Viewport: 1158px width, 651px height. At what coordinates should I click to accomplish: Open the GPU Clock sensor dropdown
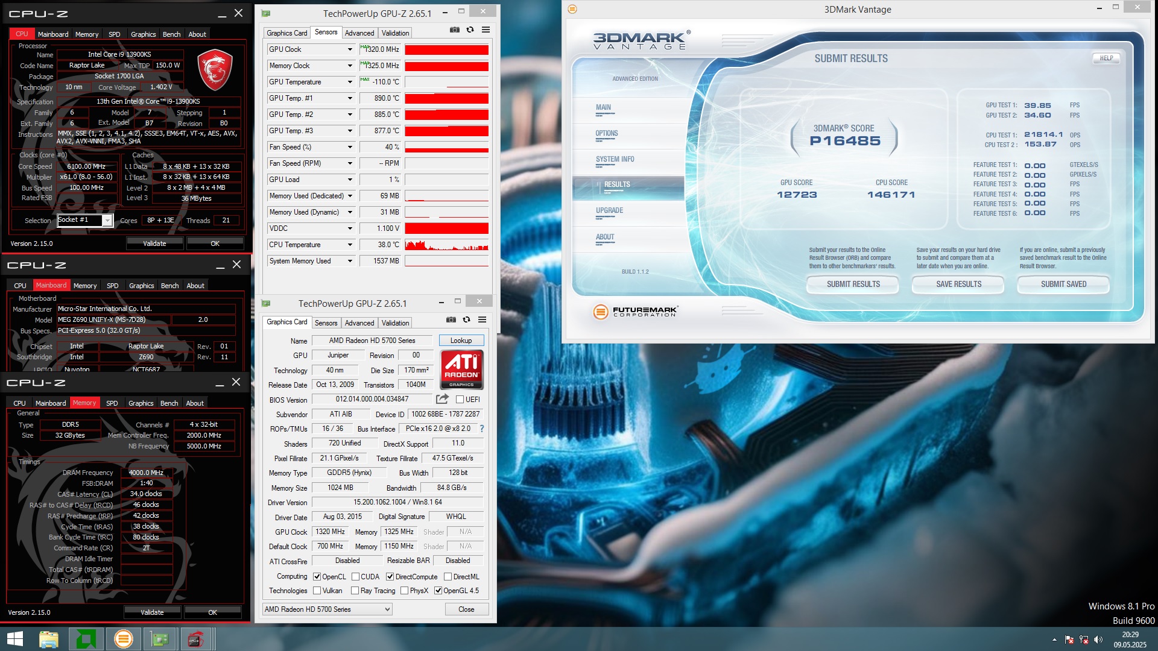point(349,49)
